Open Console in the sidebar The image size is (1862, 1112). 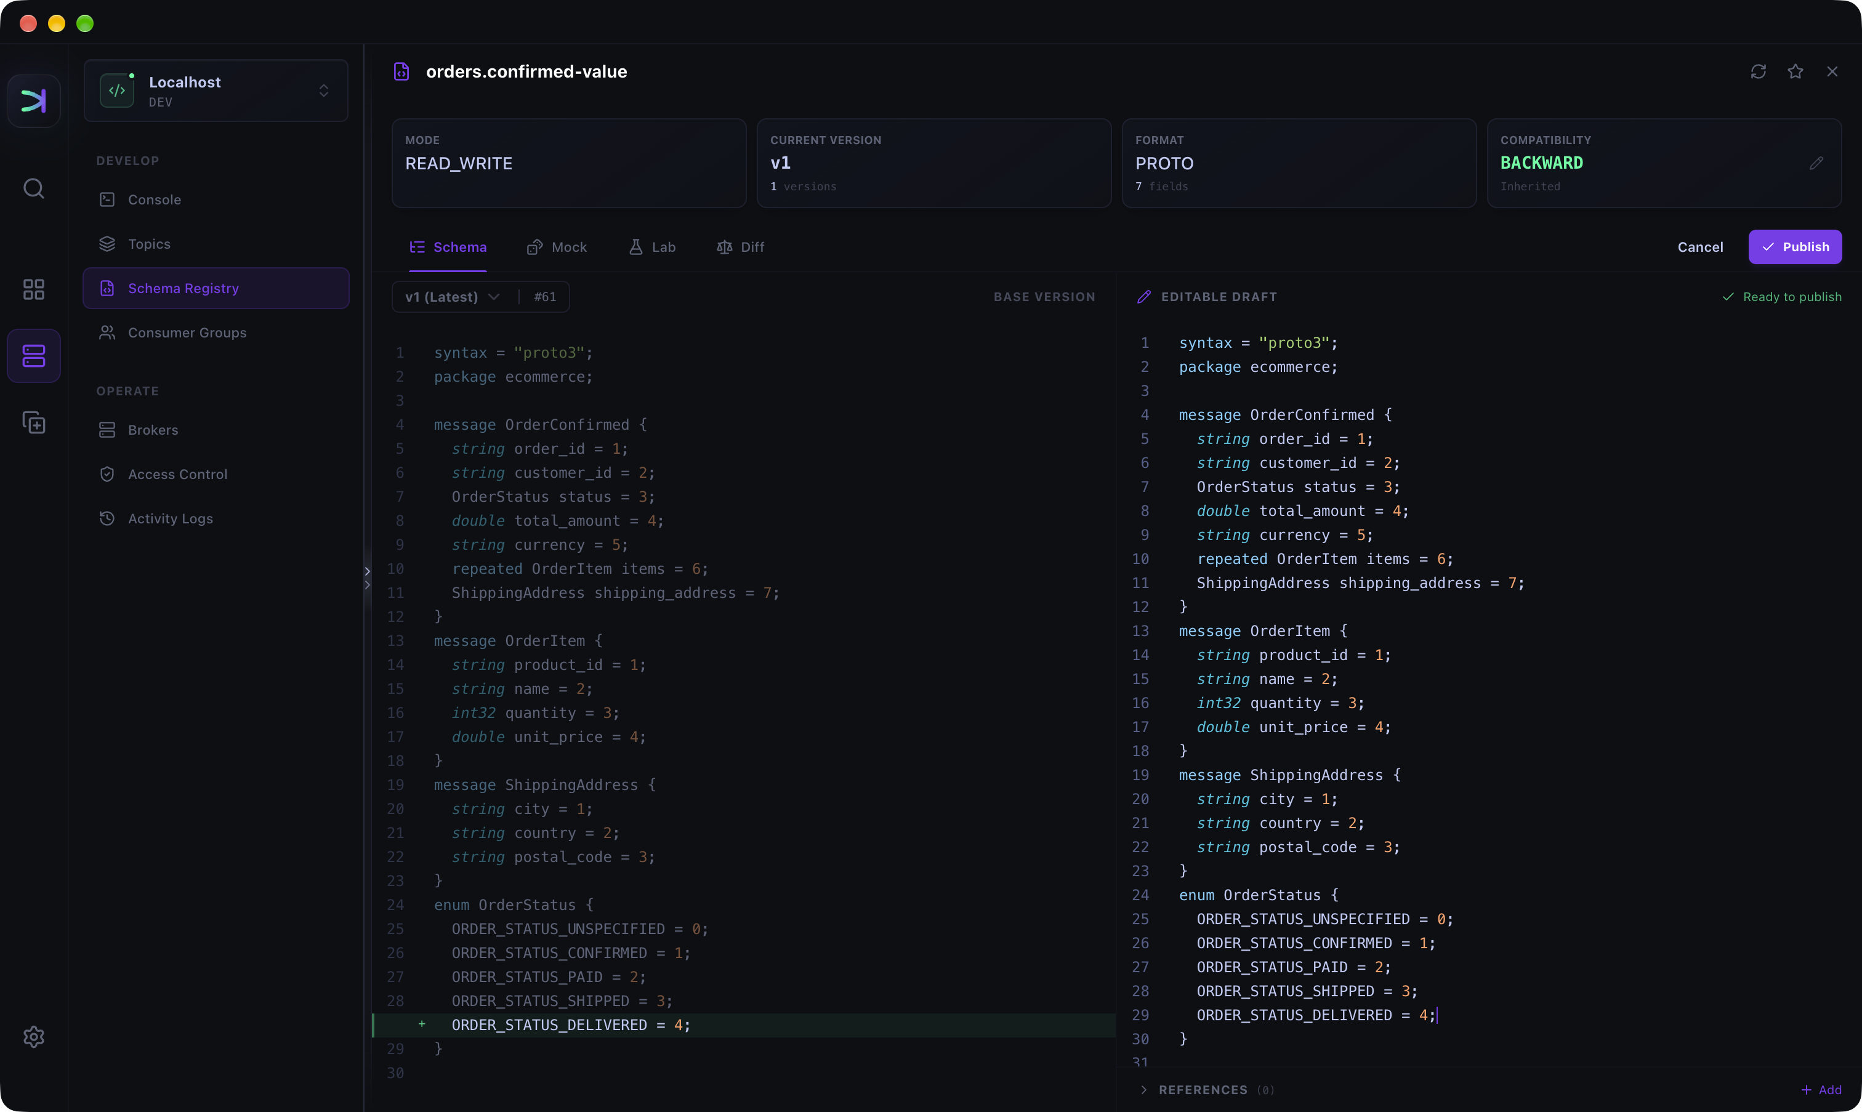(x=216, y=199)
